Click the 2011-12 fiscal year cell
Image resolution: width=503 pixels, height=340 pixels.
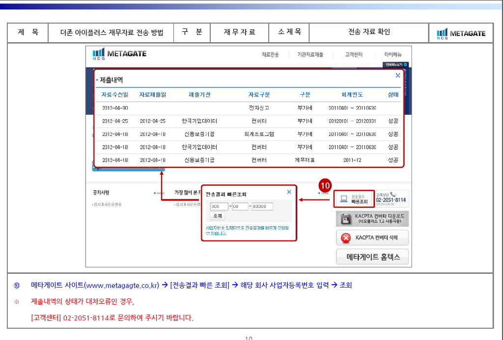(x=352, y=160)
